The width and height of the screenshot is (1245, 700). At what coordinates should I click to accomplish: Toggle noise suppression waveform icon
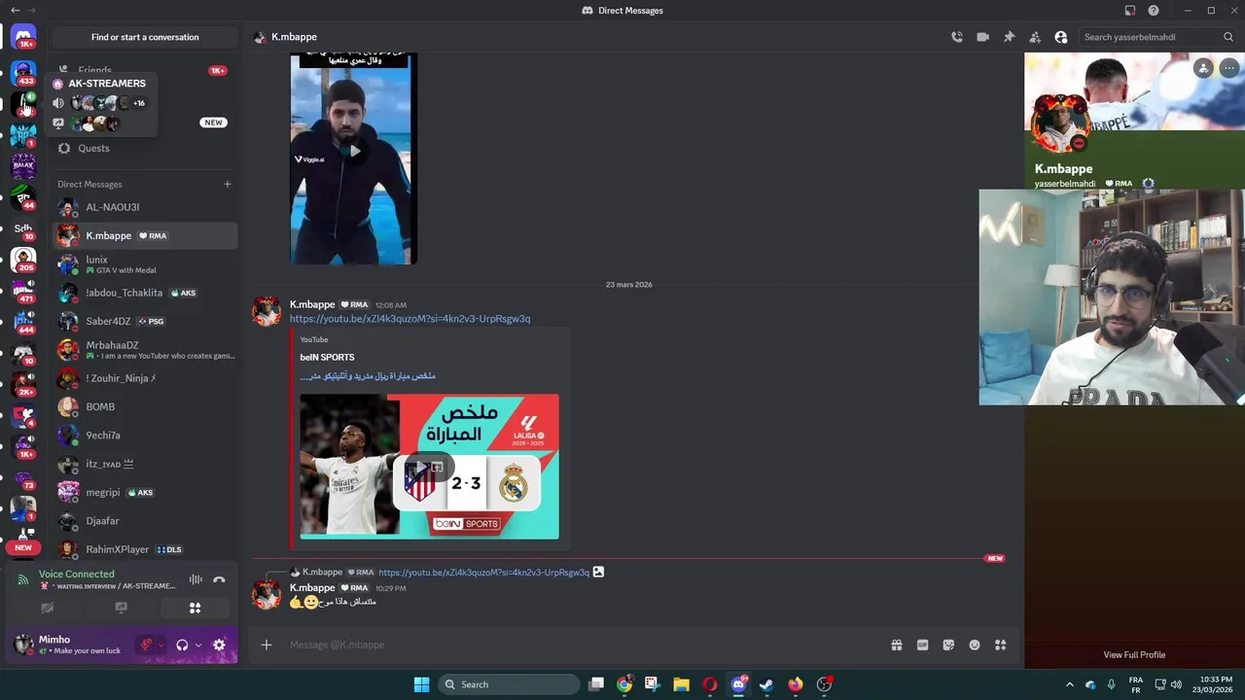196,579
